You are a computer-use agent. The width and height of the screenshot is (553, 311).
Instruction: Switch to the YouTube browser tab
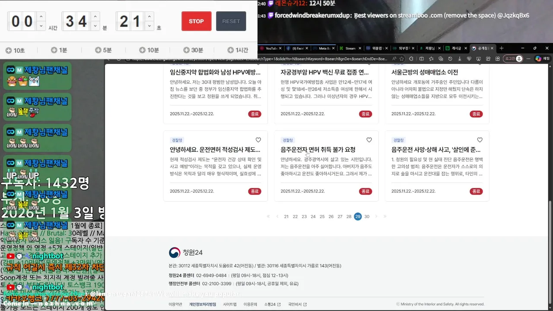click(x=271, y=48)
